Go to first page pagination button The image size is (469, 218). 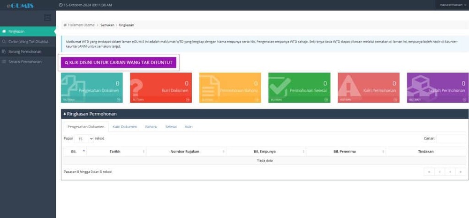(429, 172)
